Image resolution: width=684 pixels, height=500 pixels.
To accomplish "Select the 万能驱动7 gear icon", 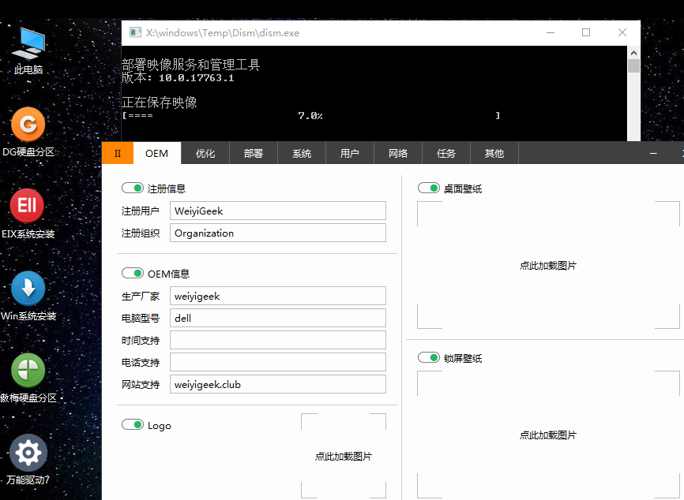I will tap(28, 453).
